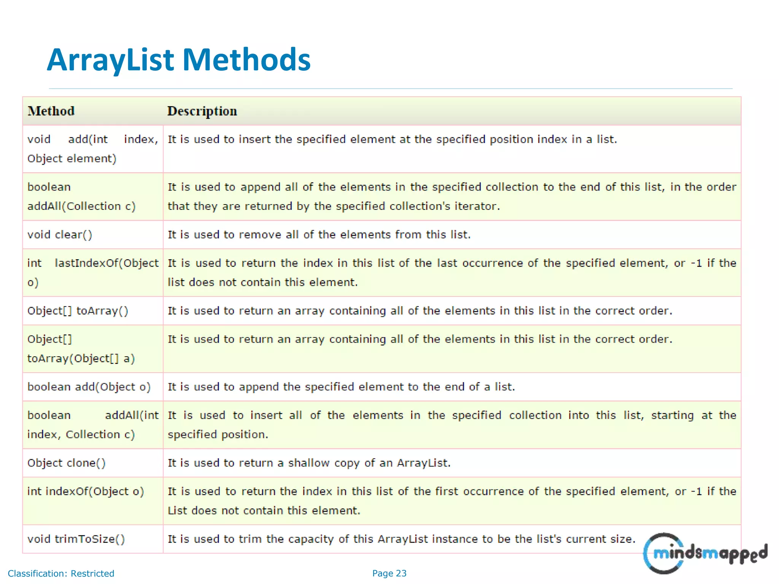Select 'boolean add(Object o)' method cell

93,387
